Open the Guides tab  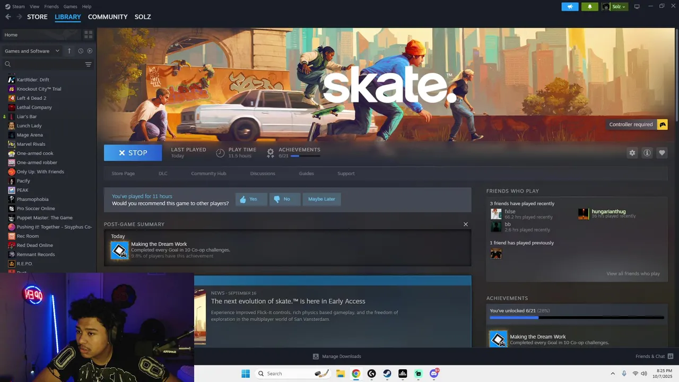coord(306,173)
